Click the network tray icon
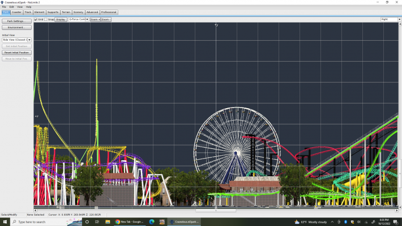 (366, 222)
